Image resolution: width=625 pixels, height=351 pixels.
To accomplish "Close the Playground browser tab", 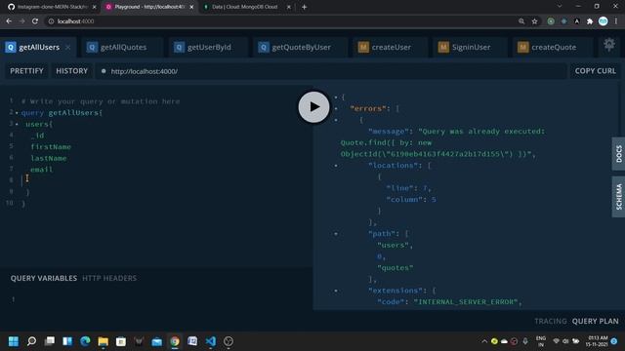I will pos(191,7).
